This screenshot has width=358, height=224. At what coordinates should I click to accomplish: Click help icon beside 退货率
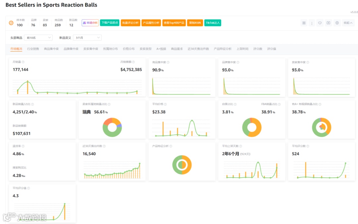pos(23,146)
